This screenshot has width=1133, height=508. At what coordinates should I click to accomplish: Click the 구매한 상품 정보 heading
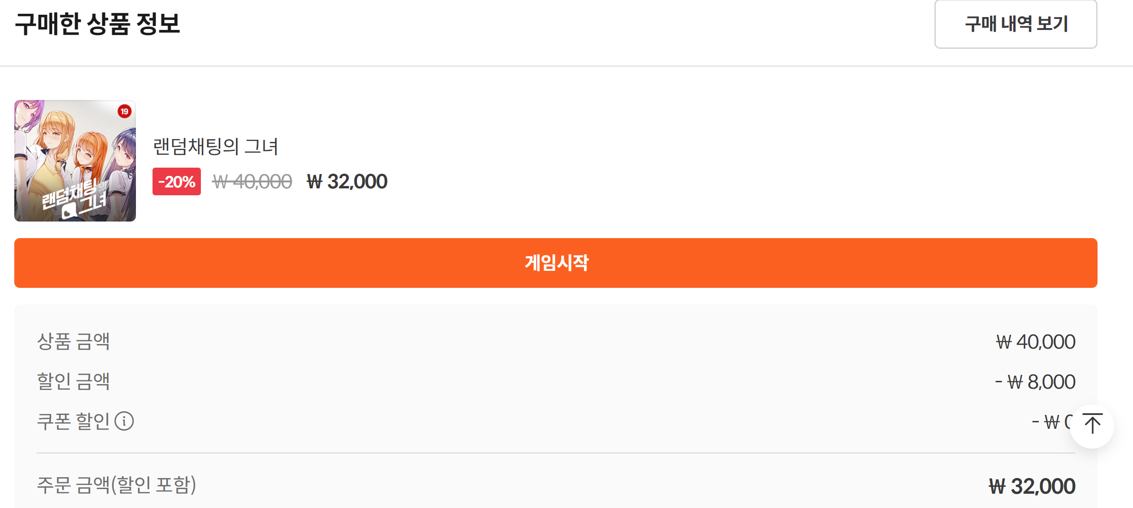pos(98,24)
